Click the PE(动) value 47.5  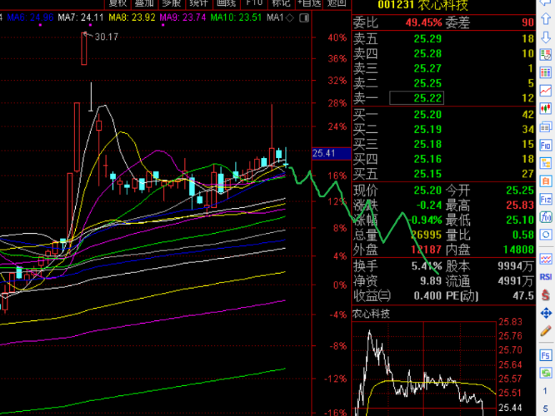click(x=523, y=295)
